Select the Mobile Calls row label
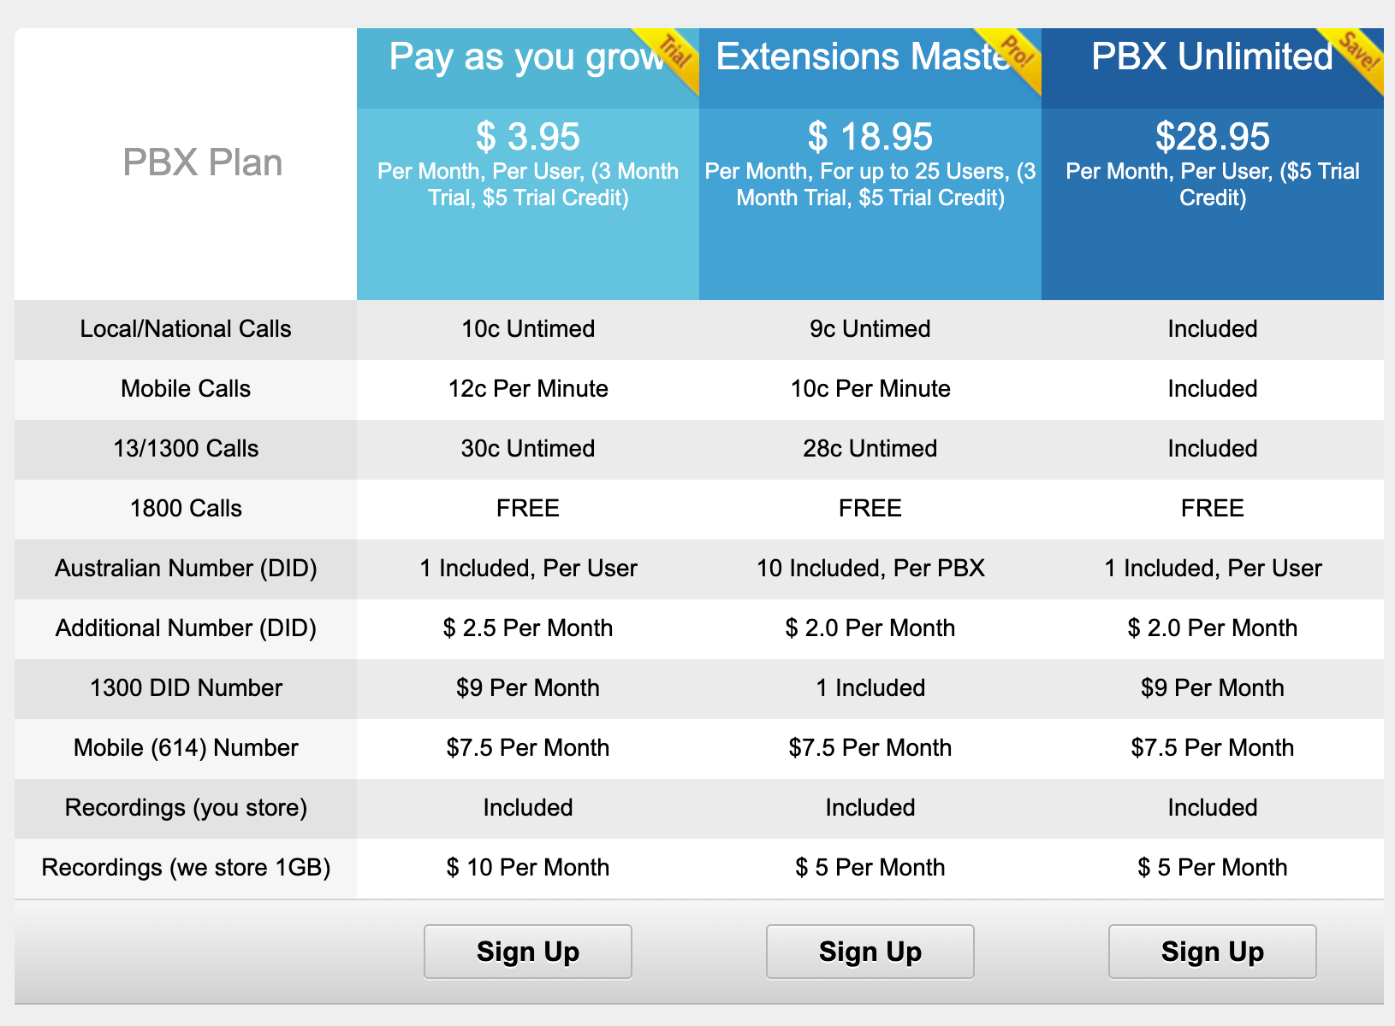 (186, 389)
